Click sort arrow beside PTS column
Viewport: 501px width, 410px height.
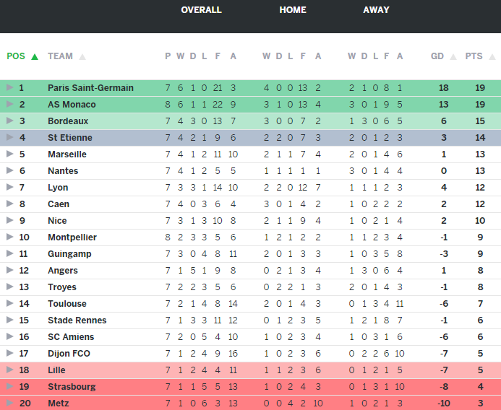489,56
